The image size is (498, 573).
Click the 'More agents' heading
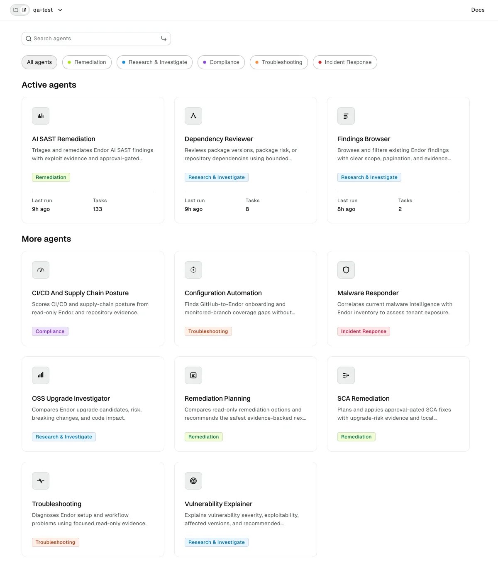pos(46,239)
